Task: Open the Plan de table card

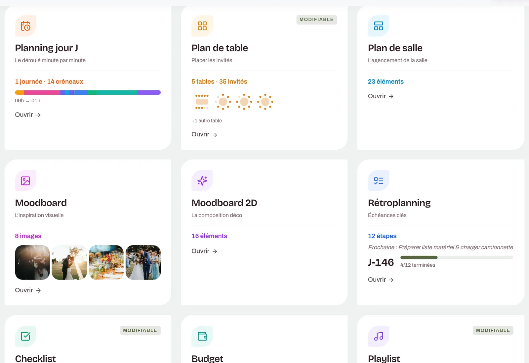Action: point(204,134)
